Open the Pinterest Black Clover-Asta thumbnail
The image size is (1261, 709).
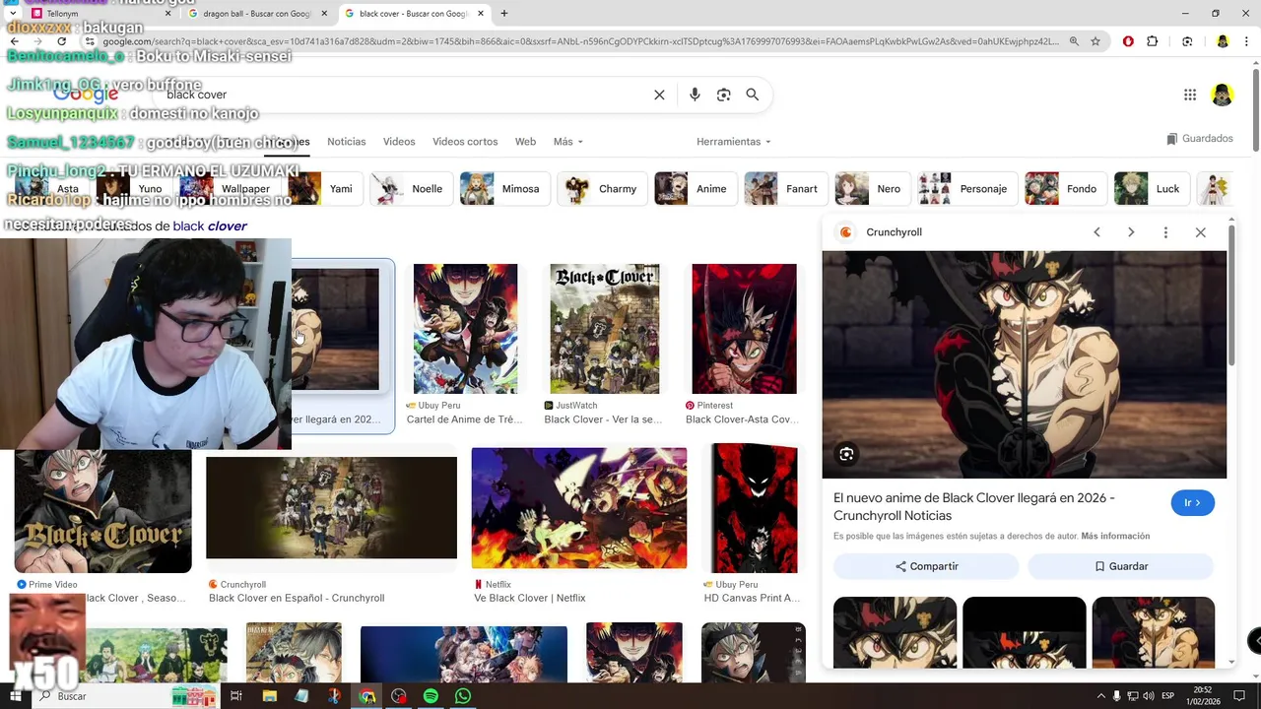pyautogui.click(x=744, y=329)
